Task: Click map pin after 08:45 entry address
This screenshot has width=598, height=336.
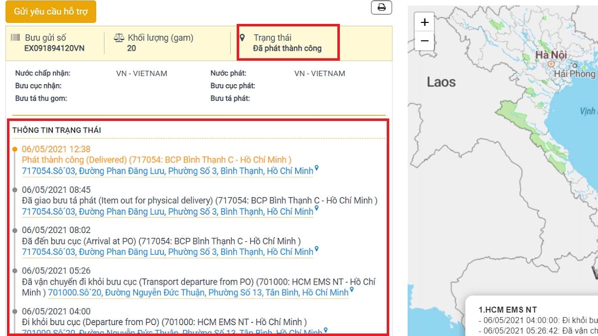Action: pos(316,209)
